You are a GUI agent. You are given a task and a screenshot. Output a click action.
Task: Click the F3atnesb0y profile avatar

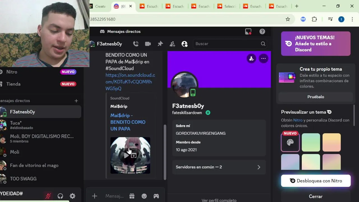click(185, 85)
